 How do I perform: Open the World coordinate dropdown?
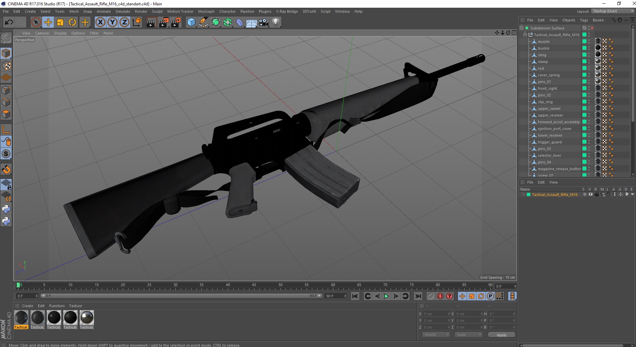[x=436, y=335]
